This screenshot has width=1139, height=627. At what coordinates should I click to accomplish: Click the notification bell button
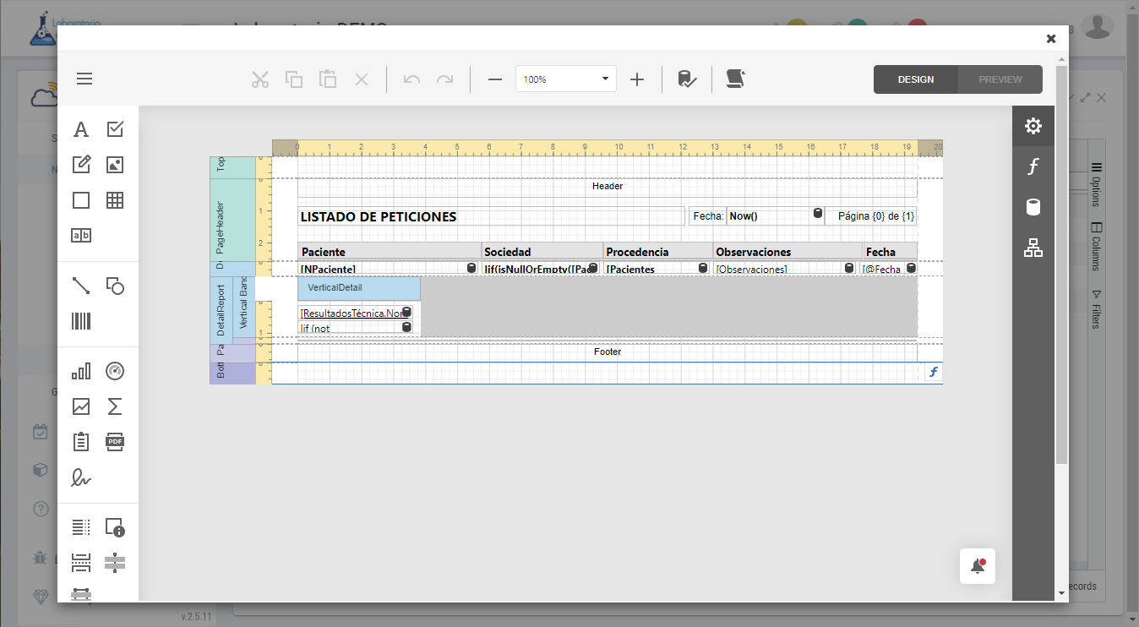tap(978, 566)
